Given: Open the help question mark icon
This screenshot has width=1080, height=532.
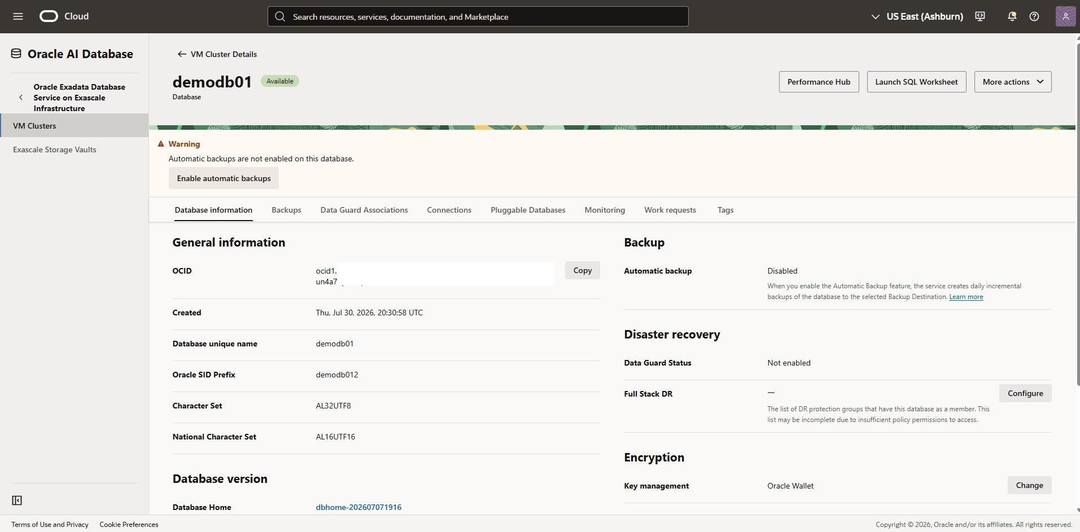Looking at the screenshot, I should (1034, 16).
